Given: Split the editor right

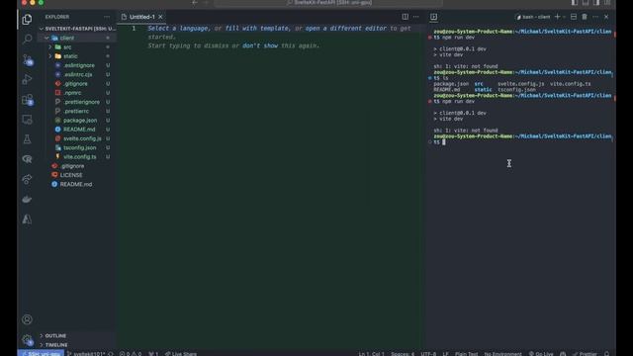Looking at the screenshot, I should (x=405, y=17).
